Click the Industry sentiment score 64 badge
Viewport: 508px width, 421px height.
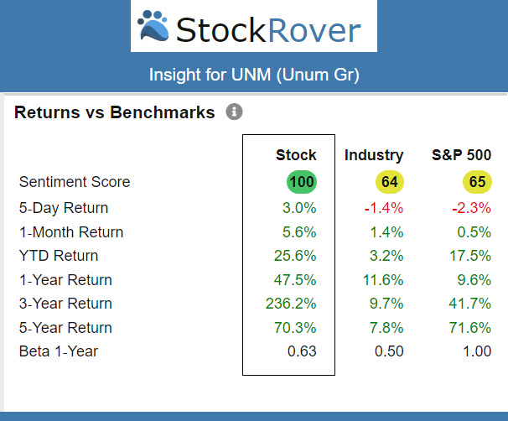point(388,182)
